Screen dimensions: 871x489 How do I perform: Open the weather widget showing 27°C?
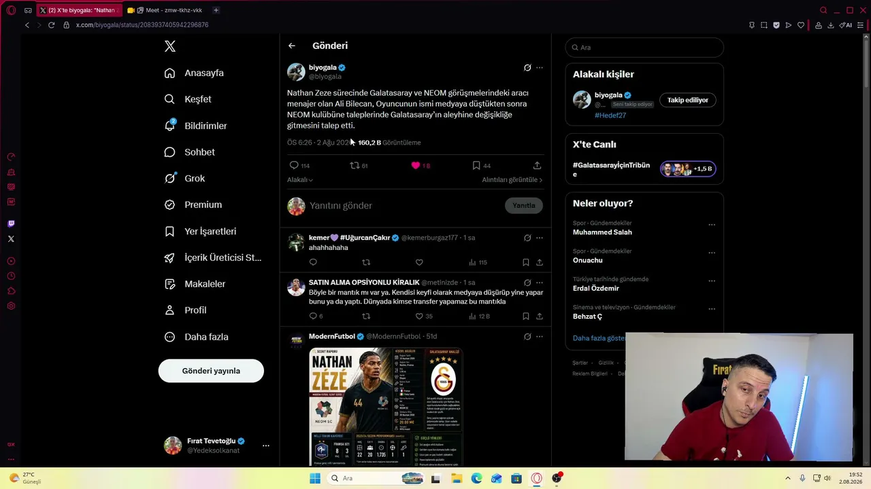tap(25, 478)
